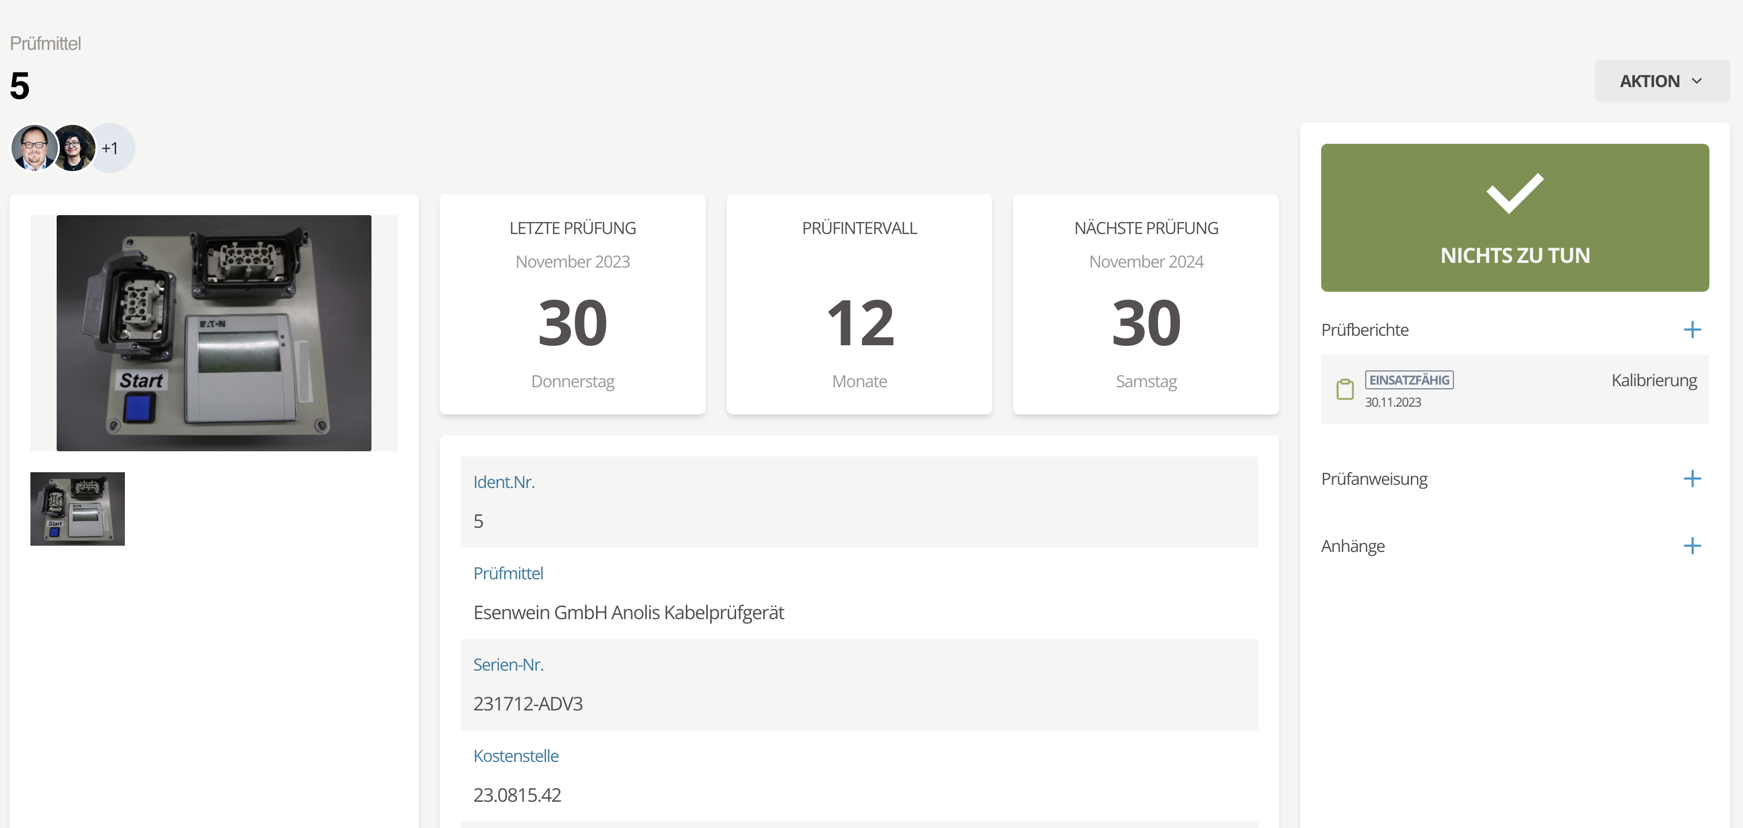Screen dimensions: 1743x828
Task: Click the Kostenstelle value 23.0815.42
Action: tap(517, 795)
